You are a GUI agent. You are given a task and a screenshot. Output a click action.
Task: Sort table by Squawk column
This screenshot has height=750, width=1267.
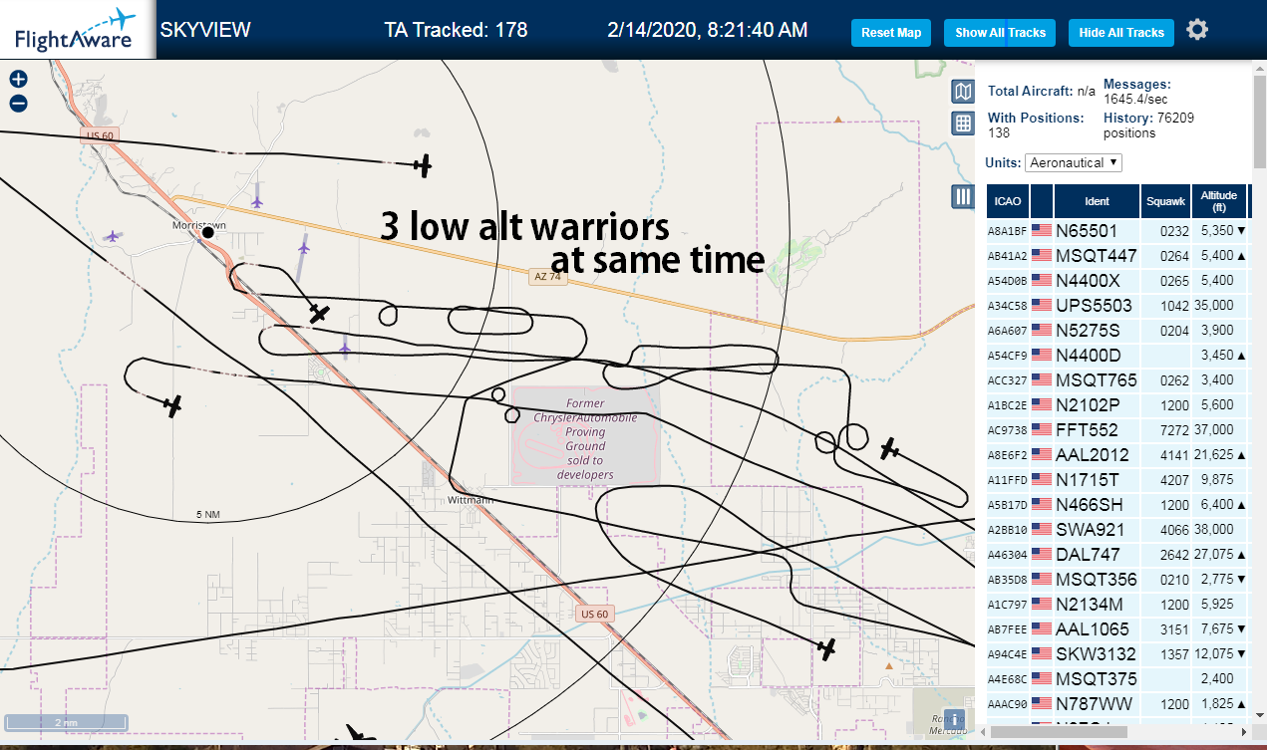click(1165, 201)
